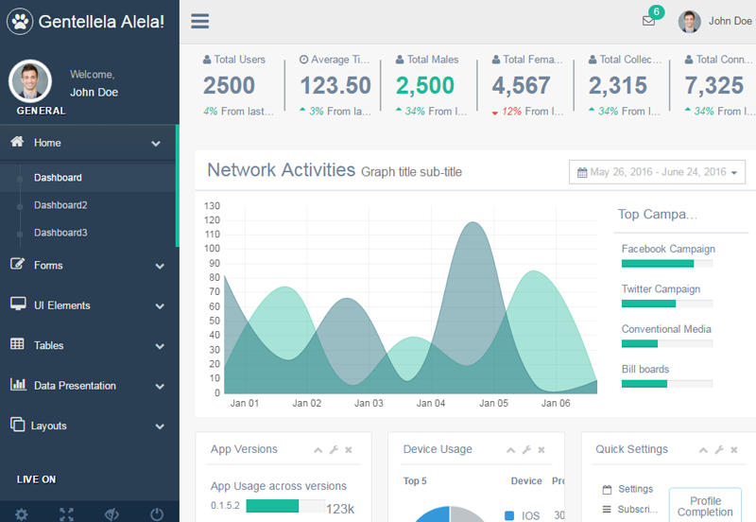756x522 pixels.
Task: Open wrench settings on App Versions panel
Action: point(334,449)
